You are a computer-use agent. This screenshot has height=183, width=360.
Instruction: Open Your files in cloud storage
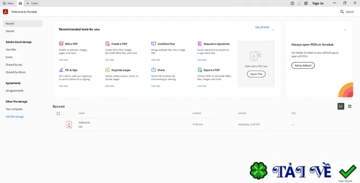pos(11,49)
